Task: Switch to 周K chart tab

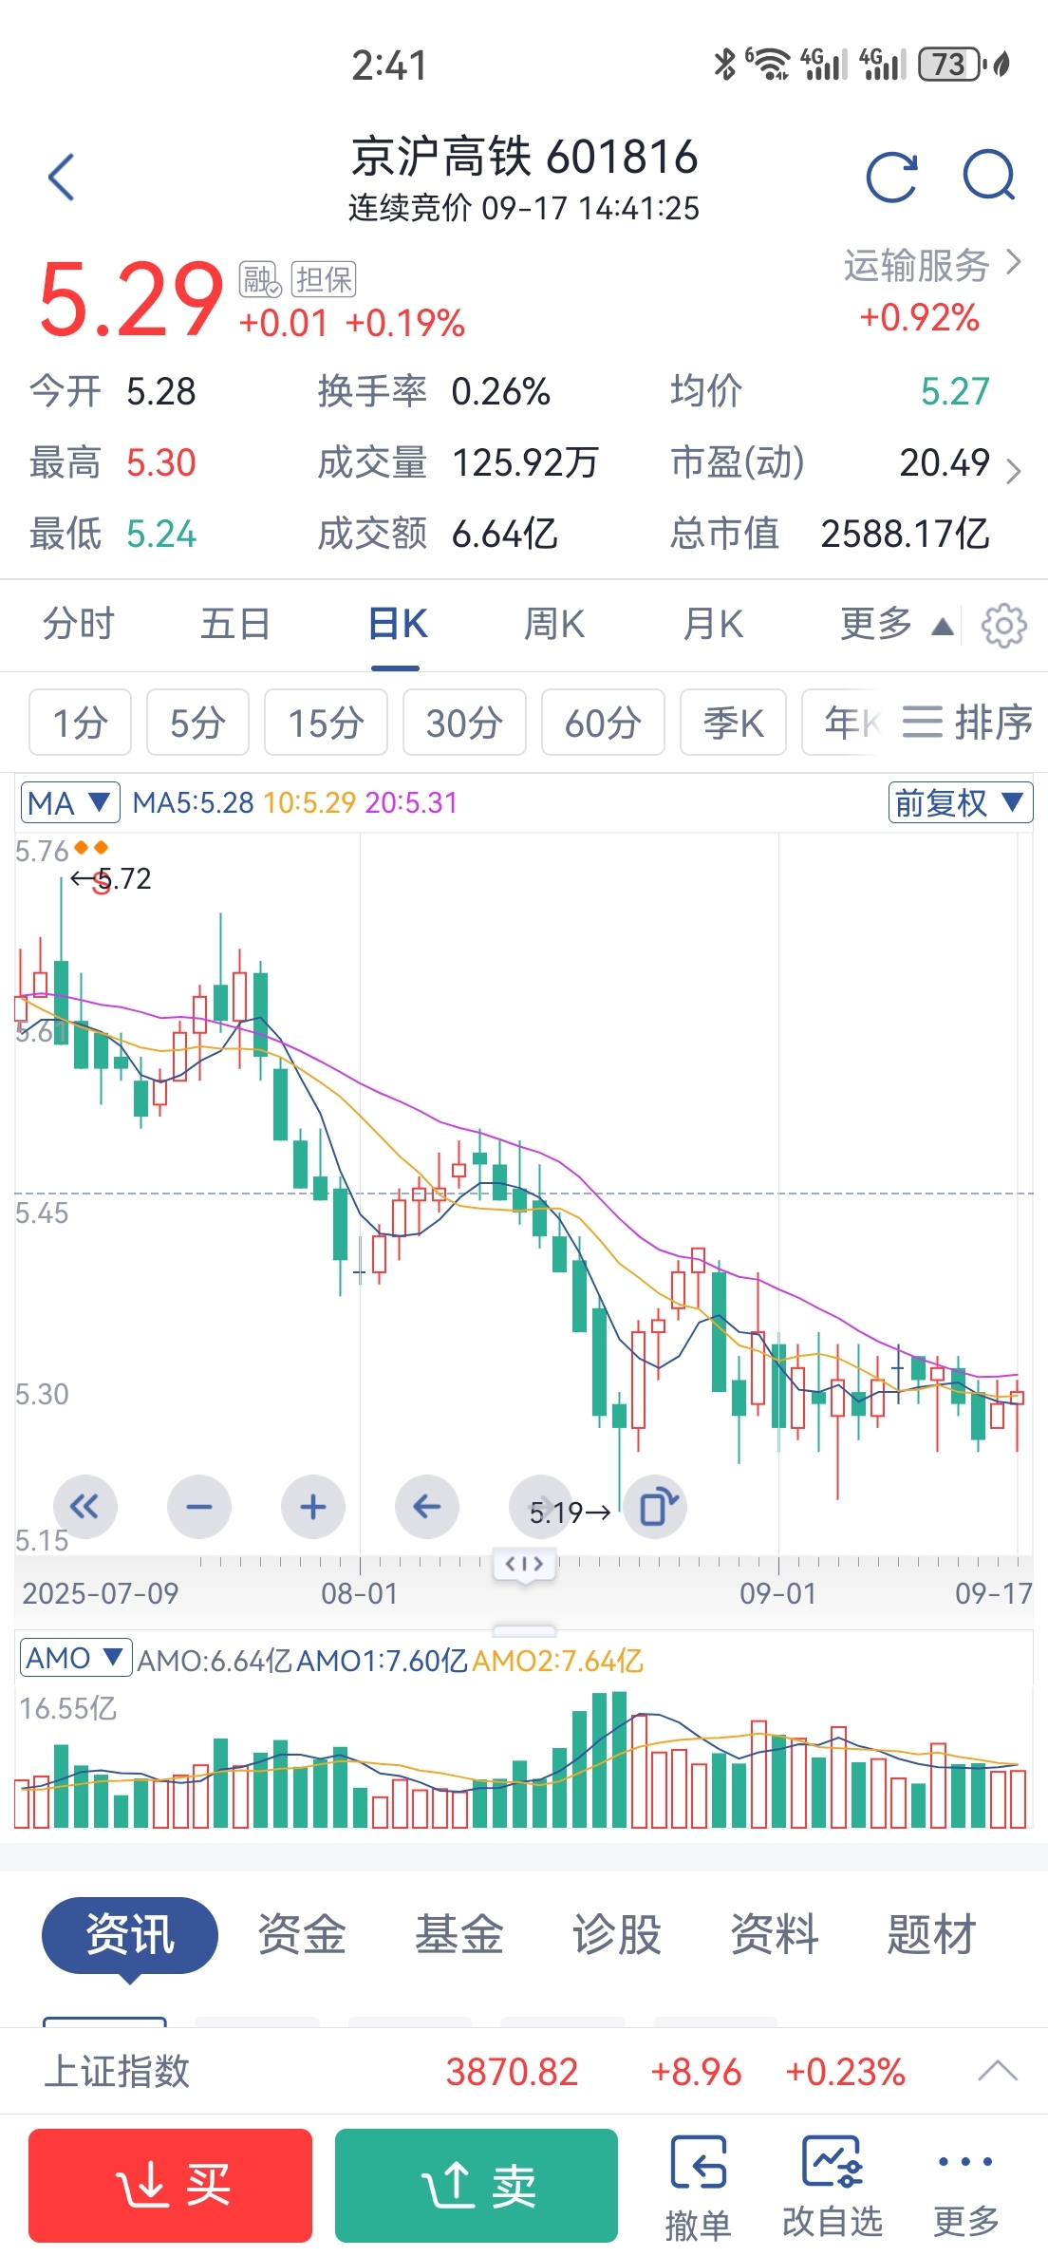Action: [x=554, y=626]
